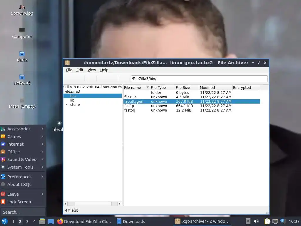Click the '664.1 KiB' size cell

(x=184, y=106)
